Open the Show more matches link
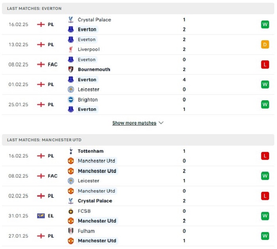 pyautogui.click(x=134, y=123)
